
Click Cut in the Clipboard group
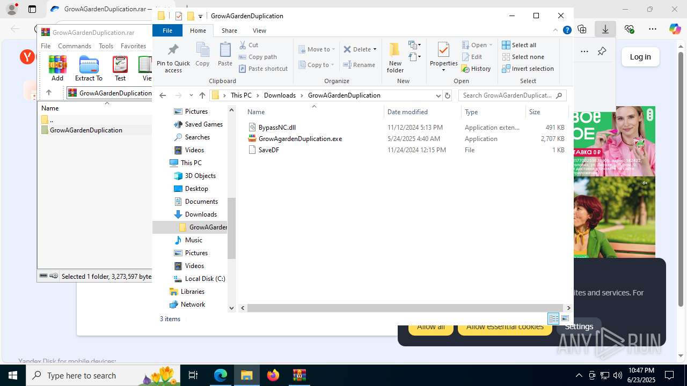point(249,45)
